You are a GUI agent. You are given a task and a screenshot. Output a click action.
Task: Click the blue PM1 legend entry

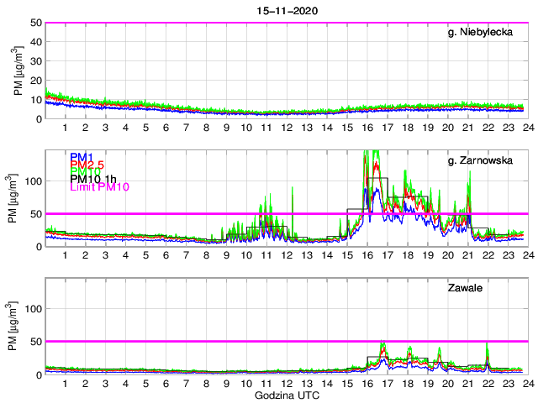(x=82, y=157)
